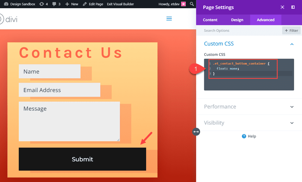Collapse the Custom CSS section
The height and width of the screenshot is (182, 302).
(x=292, y=44)
